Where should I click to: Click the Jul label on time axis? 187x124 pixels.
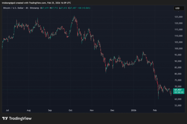[x=7, y=110]
